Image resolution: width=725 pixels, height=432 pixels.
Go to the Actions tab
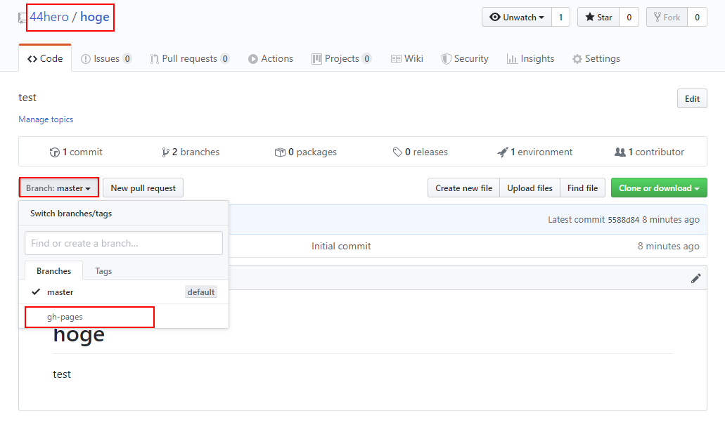(271, 59)
